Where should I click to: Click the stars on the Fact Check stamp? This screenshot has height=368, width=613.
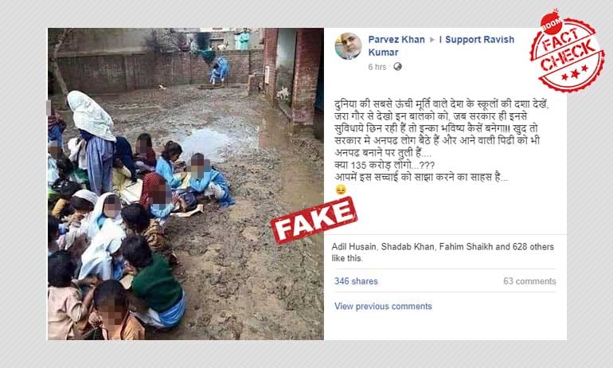575,72
